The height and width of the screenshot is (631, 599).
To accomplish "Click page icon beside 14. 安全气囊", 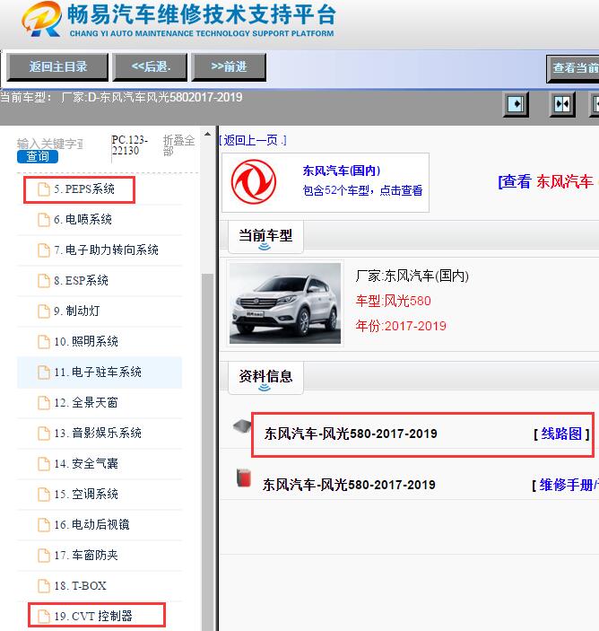I will [43, 464].
